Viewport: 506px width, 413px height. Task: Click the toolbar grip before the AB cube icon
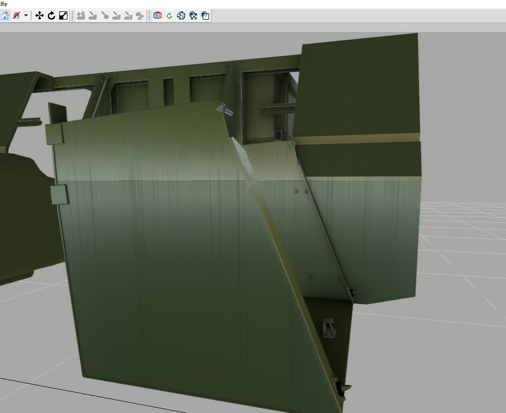(149, 15)
